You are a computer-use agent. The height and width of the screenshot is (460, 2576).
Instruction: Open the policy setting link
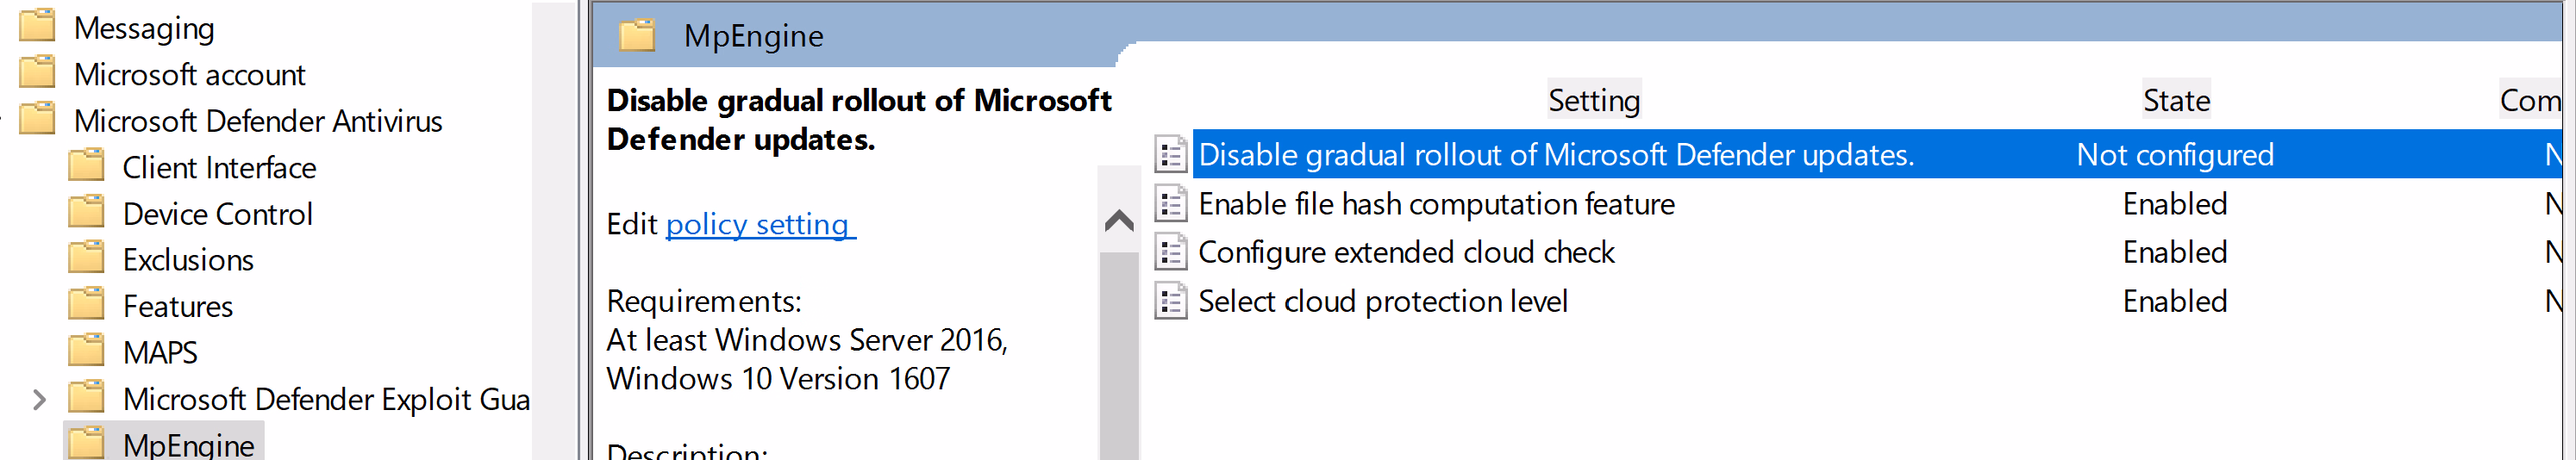pyautogui.click(x=758, y=224)
